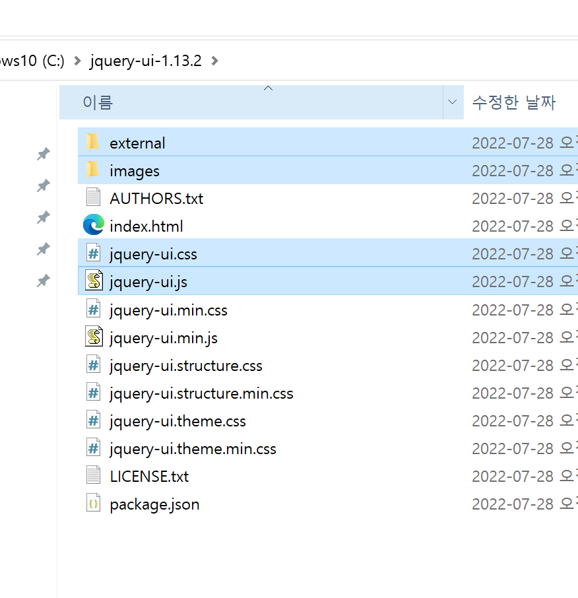Sort by the 수정한 날짜 column header
The image size is (578, 598).
point(514,102)
